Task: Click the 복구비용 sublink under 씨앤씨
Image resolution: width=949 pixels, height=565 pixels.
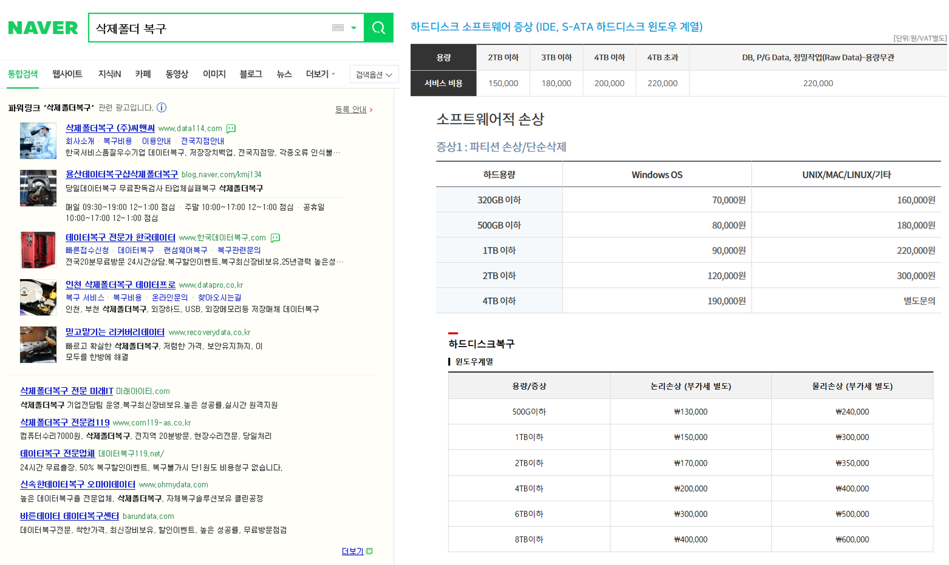Action: coord(118,141)
